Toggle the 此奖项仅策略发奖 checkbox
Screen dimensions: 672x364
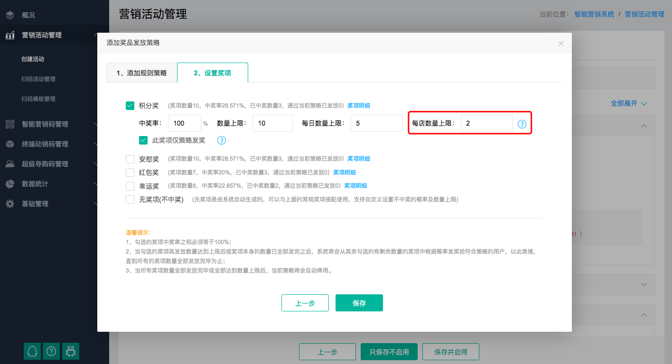(x=143, y=140)
